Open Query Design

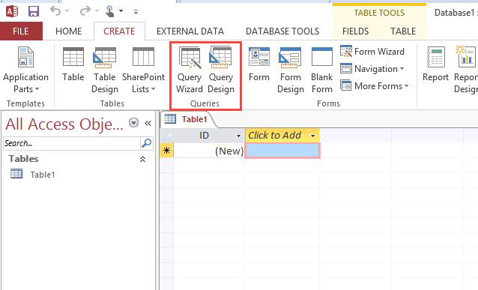tap(221, 70)
